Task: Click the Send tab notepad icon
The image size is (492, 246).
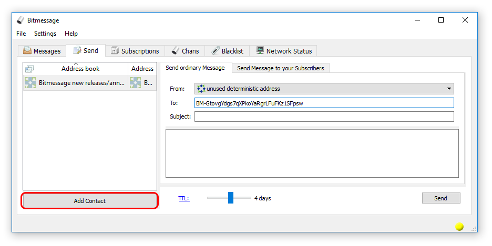Action: pos(77,50)
